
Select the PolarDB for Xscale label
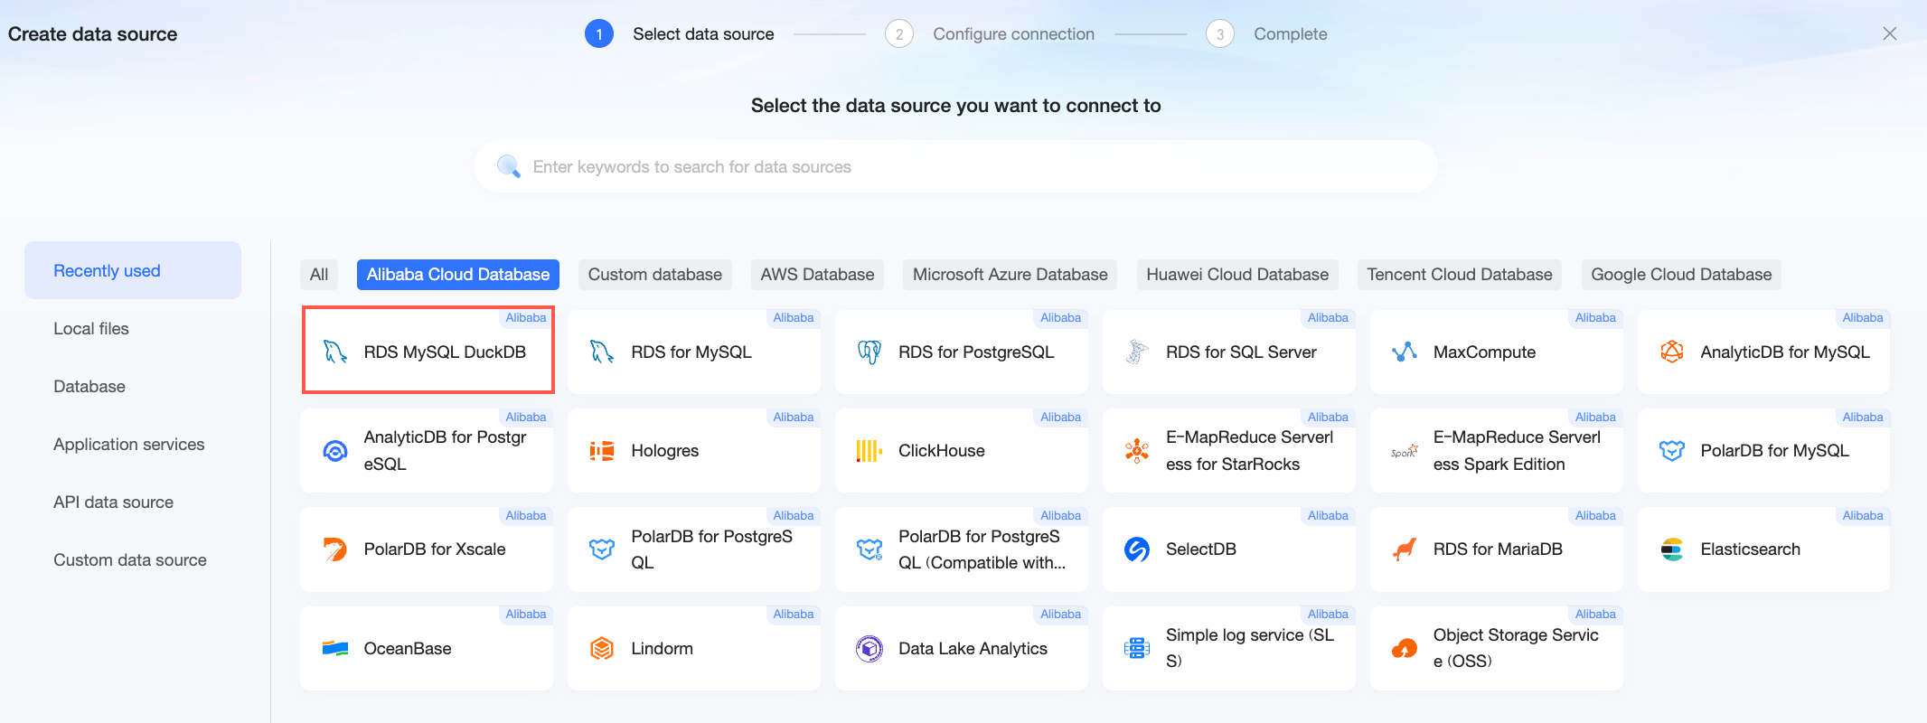pos(435,549)
